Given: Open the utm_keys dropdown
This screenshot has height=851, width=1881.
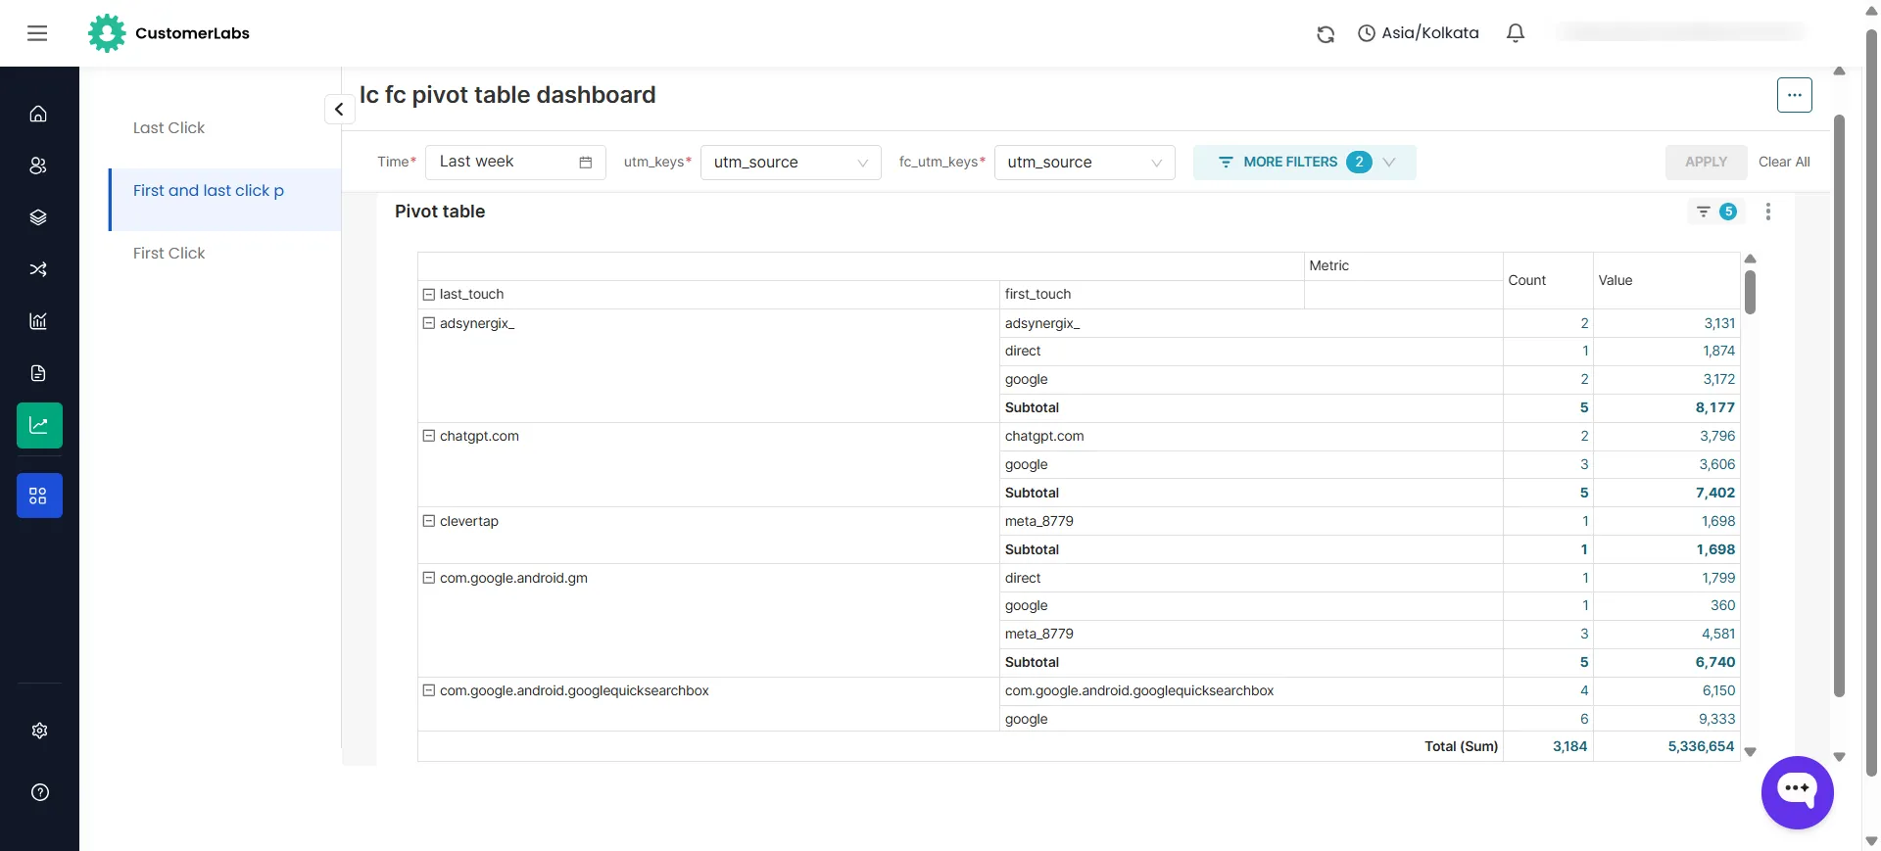Looking at the screenshot, I should pyautogui.click(x=791, y=163).
